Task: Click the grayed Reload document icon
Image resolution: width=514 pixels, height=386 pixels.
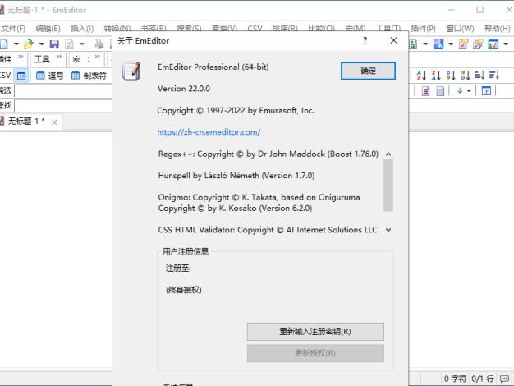Action: (x=69, y=44)
